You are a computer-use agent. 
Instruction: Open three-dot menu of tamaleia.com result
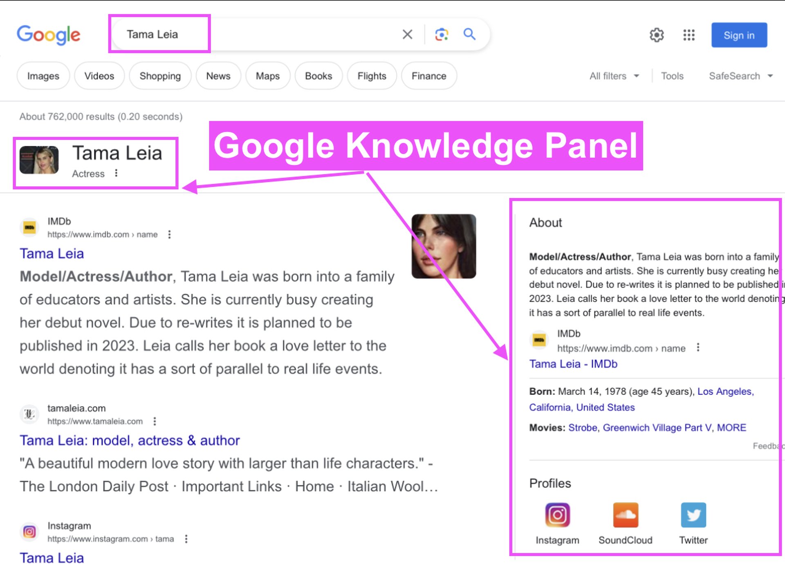[x=155, y=421]
